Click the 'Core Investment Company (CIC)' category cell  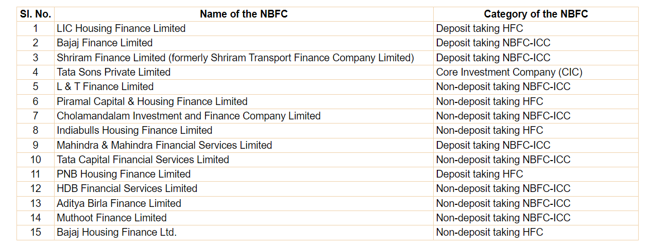tap(509, 72)
